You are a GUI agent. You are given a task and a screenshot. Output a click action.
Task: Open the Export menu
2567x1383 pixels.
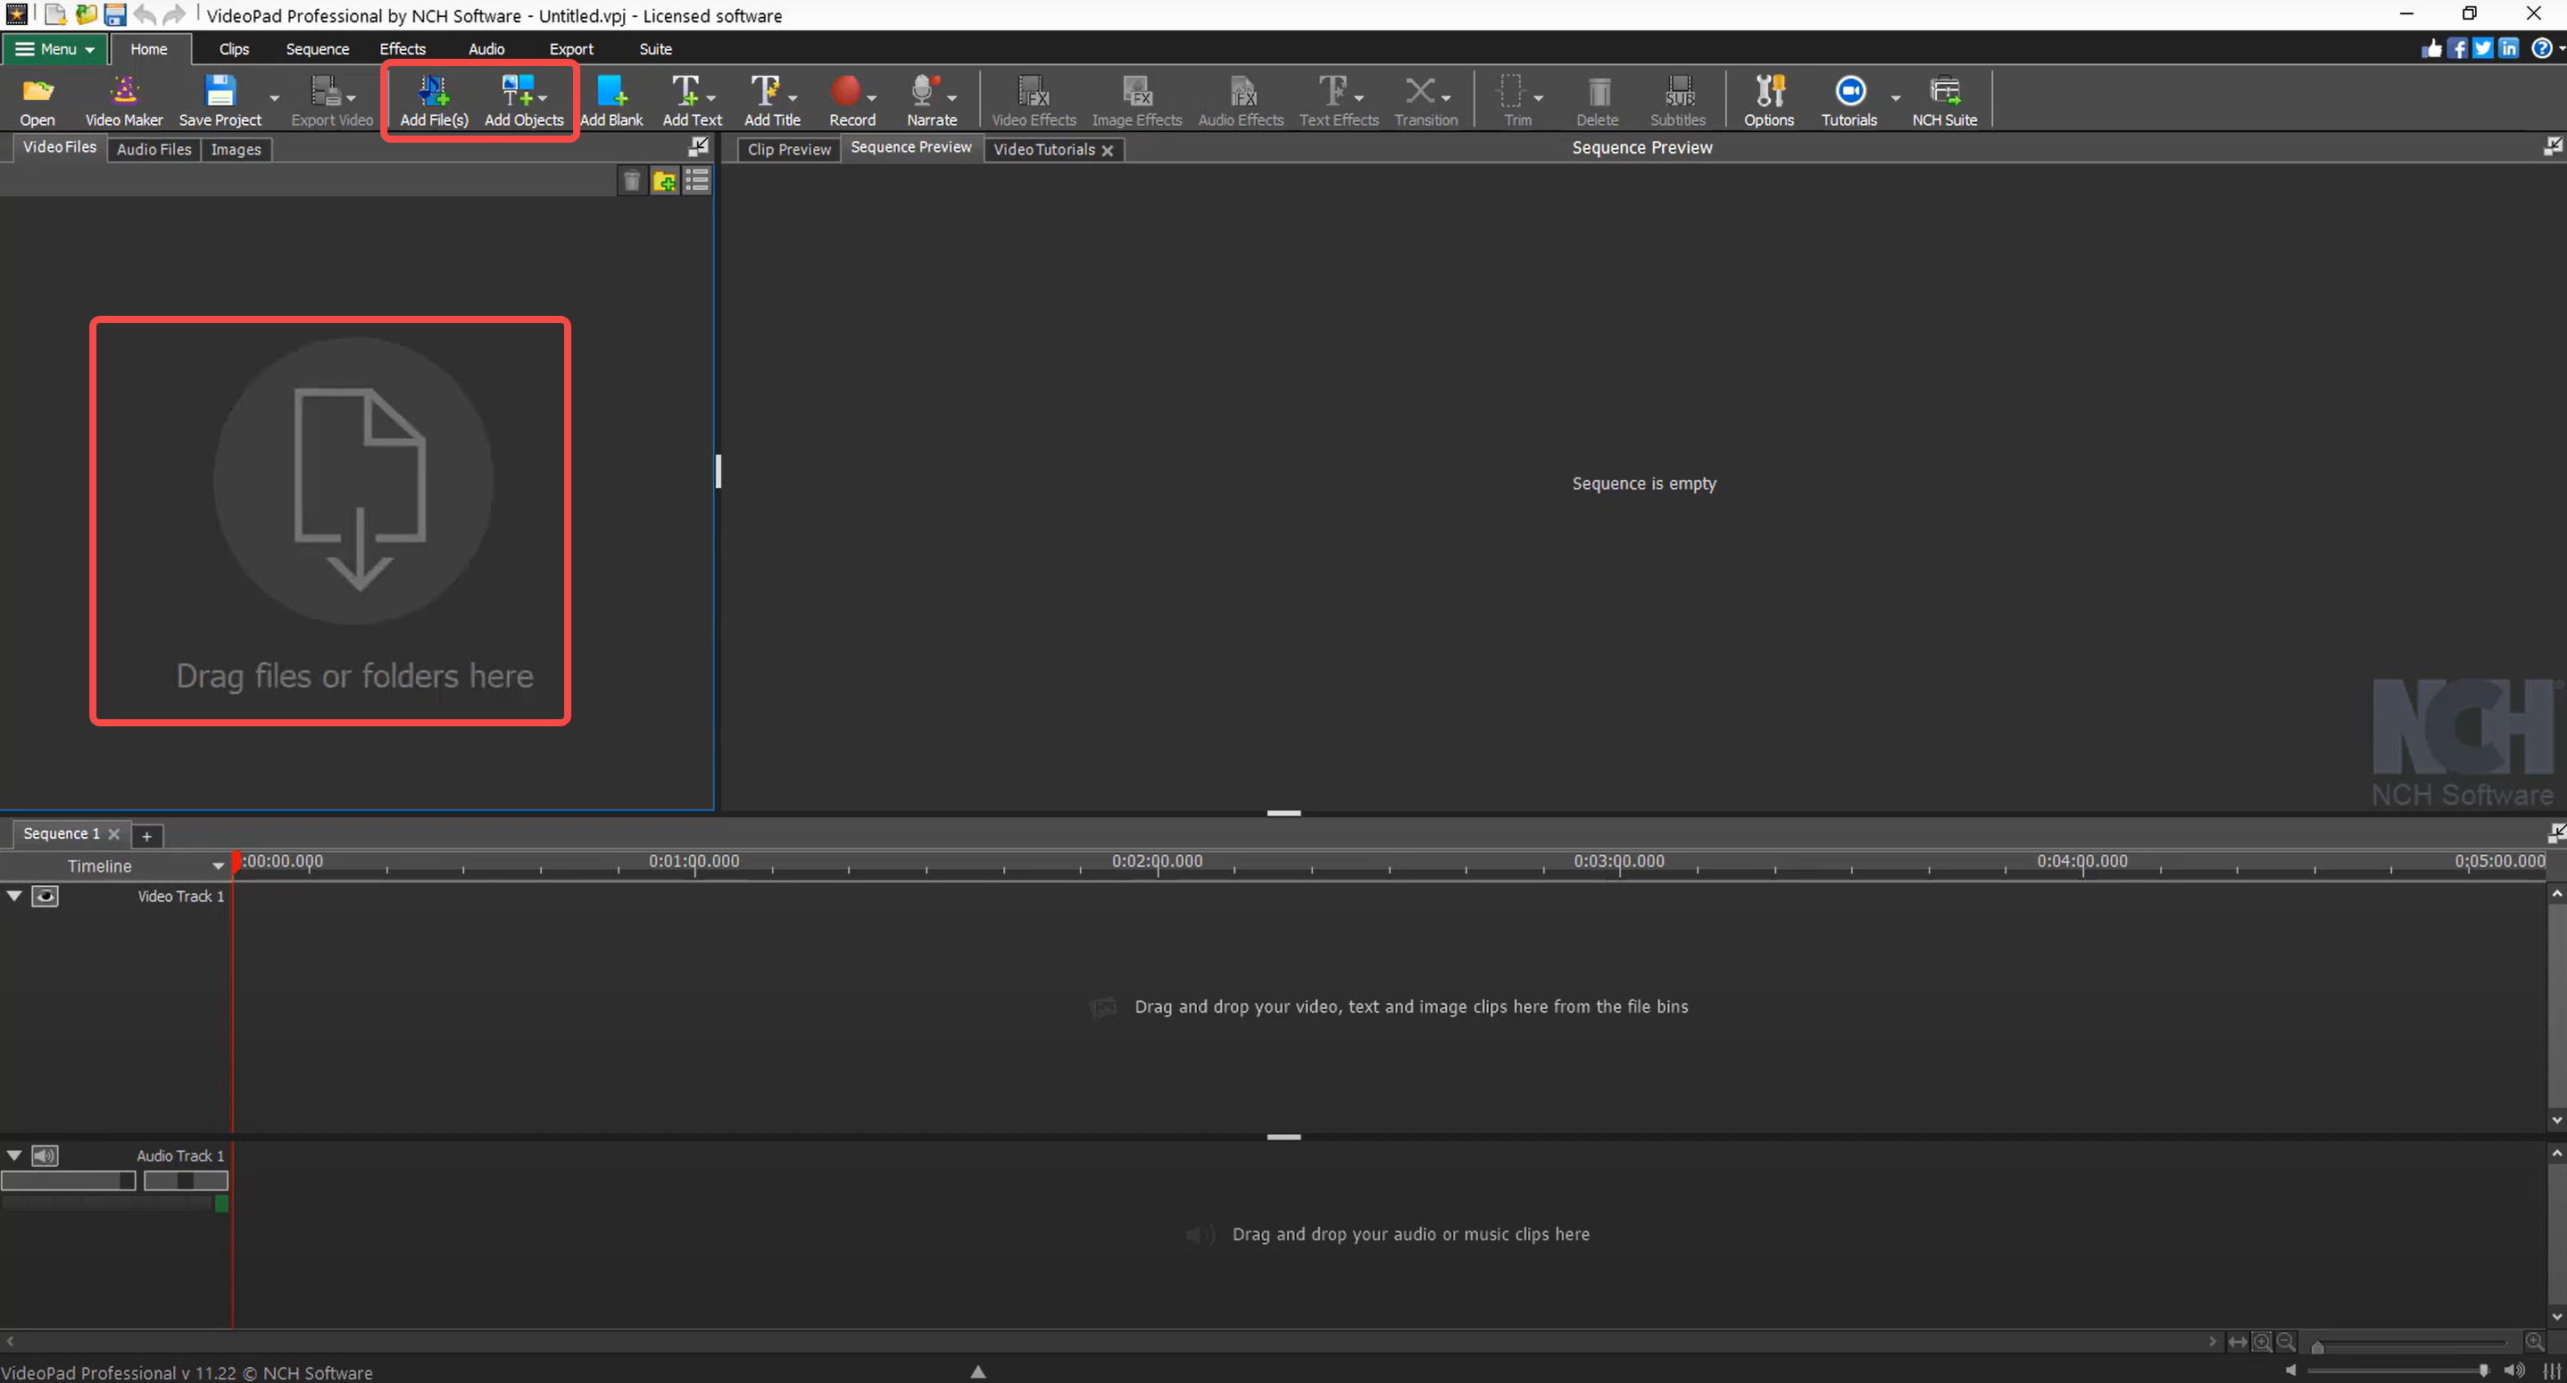pos(571,49)
